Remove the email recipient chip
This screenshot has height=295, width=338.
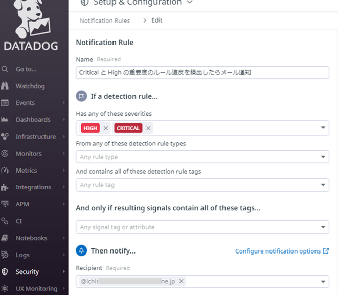182,281
